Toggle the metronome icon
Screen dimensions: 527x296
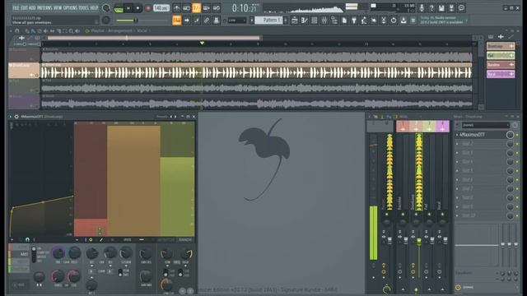[x=176, y=7]
